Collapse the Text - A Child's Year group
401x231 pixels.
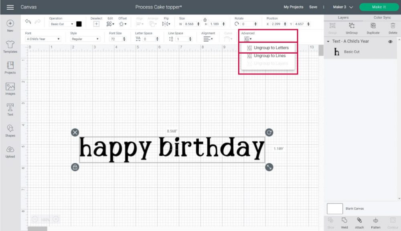(328, 41)
